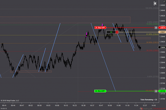Screen dimensions: 166x110
Task: Cancel the Buy STP order with its X
Action: (156, 28)
